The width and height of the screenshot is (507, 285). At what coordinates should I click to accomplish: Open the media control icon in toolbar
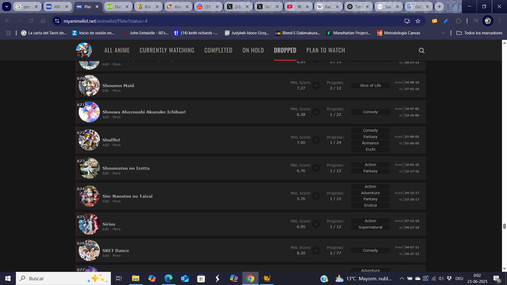tap(476, 21)
